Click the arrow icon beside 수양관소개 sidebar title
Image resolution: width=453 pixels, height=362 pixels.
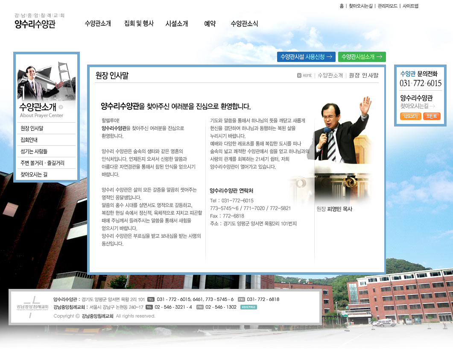click(61, 107)
